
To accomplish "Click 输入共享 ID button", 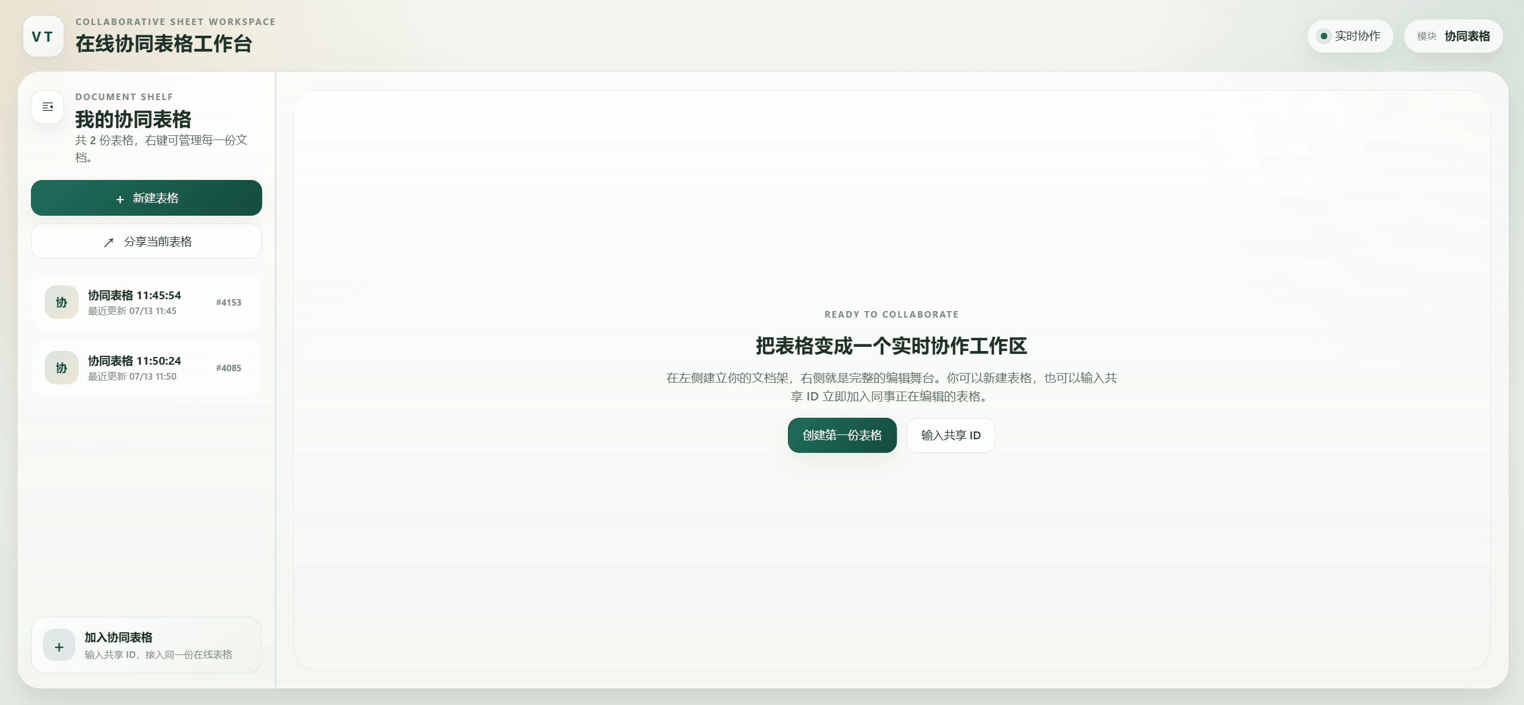I will [951, 435].
